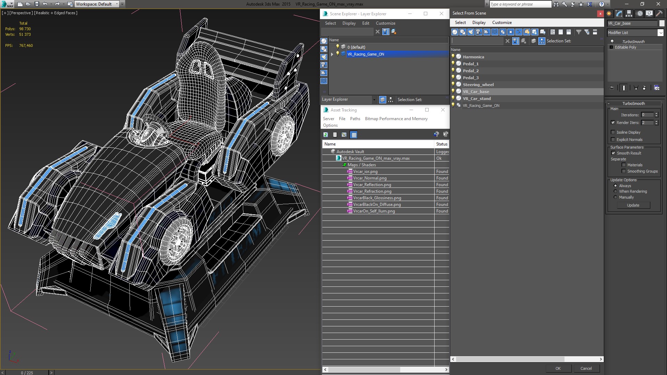Image resolution: width=667 pixels, height=375 pixels.
Task: Open the Workspace: Default dropdown
Action: 97,4
